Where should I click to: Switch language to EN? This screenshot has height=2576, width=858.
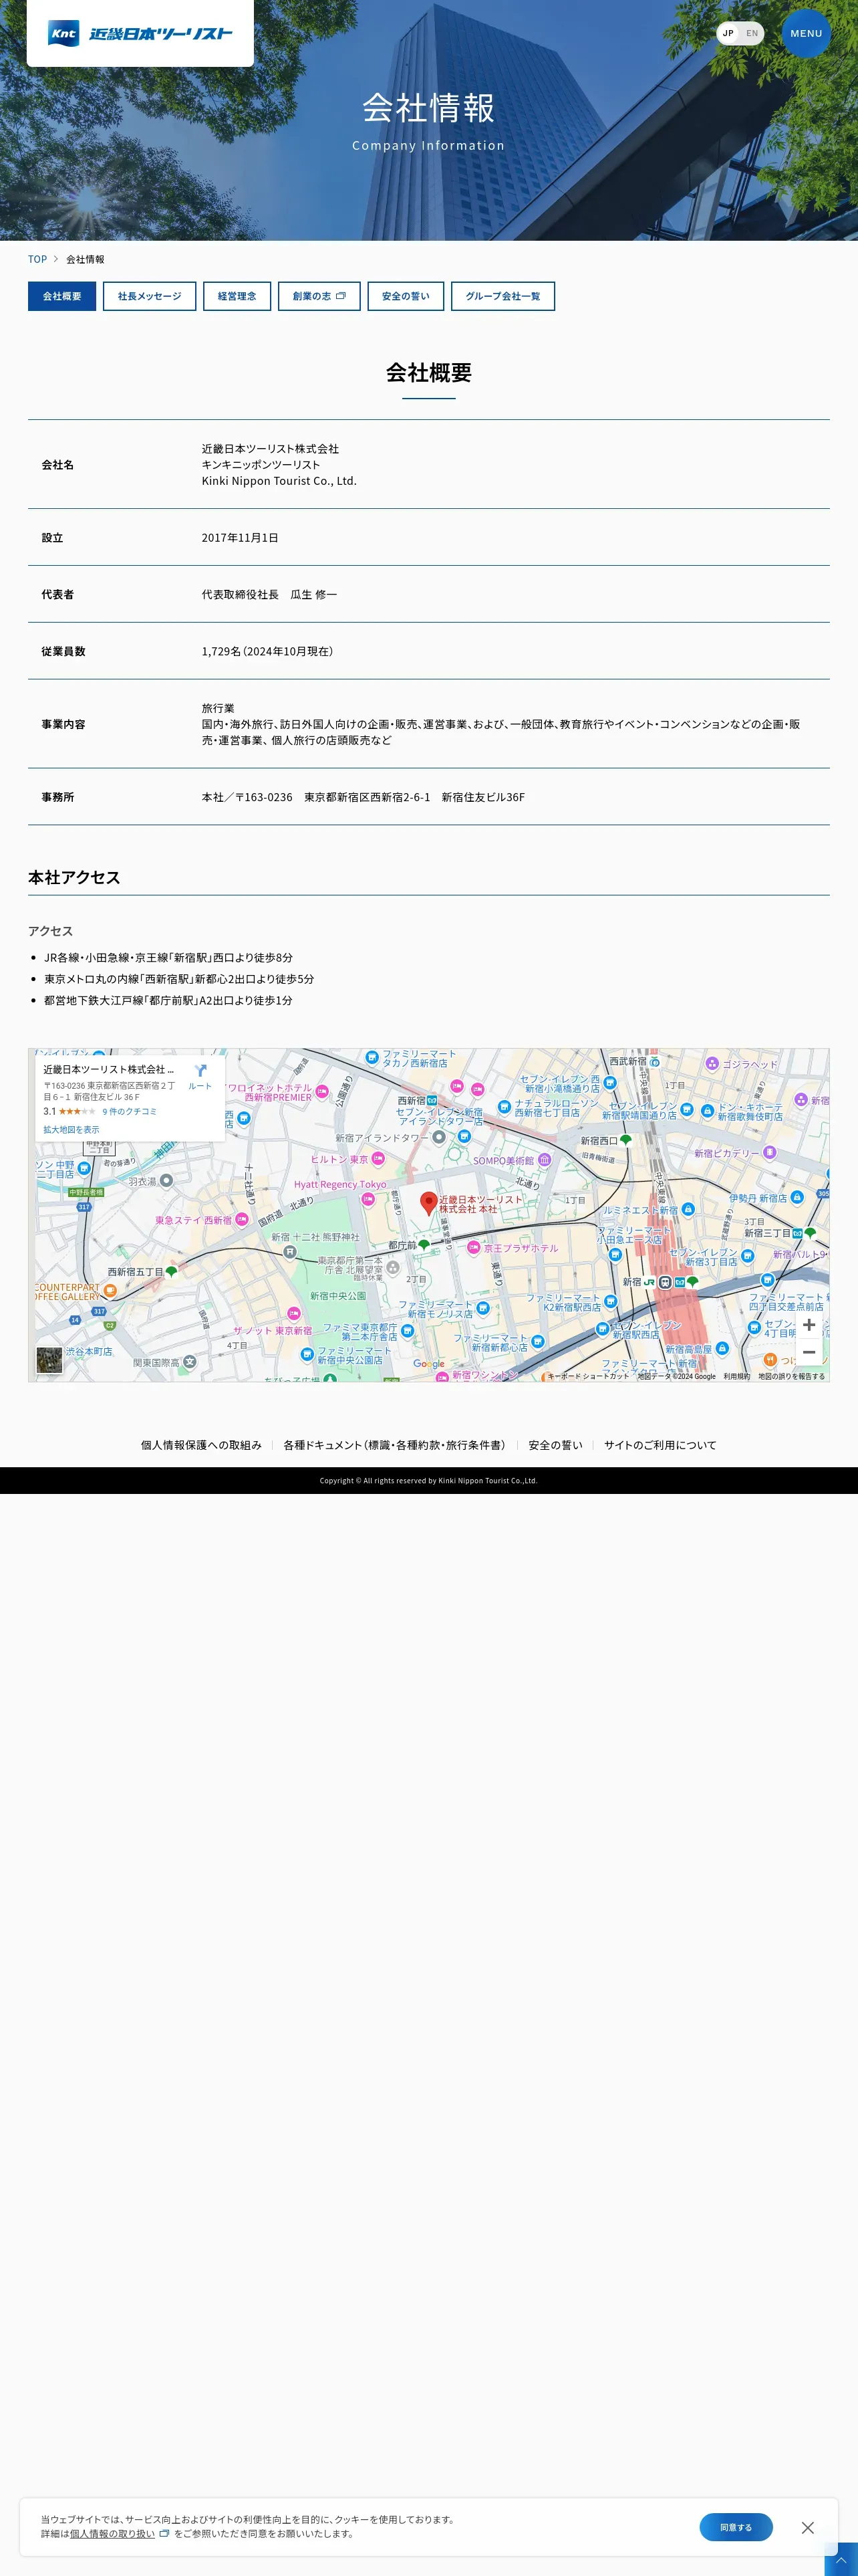click(752, 33)
